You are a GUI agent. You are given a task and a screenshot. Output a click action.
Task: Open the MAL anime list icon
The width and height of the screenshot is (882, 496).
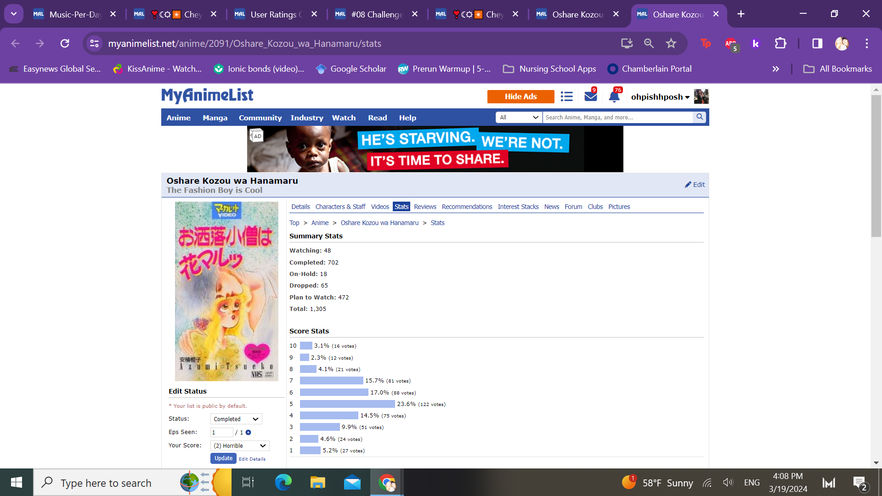tap(566, 96)
